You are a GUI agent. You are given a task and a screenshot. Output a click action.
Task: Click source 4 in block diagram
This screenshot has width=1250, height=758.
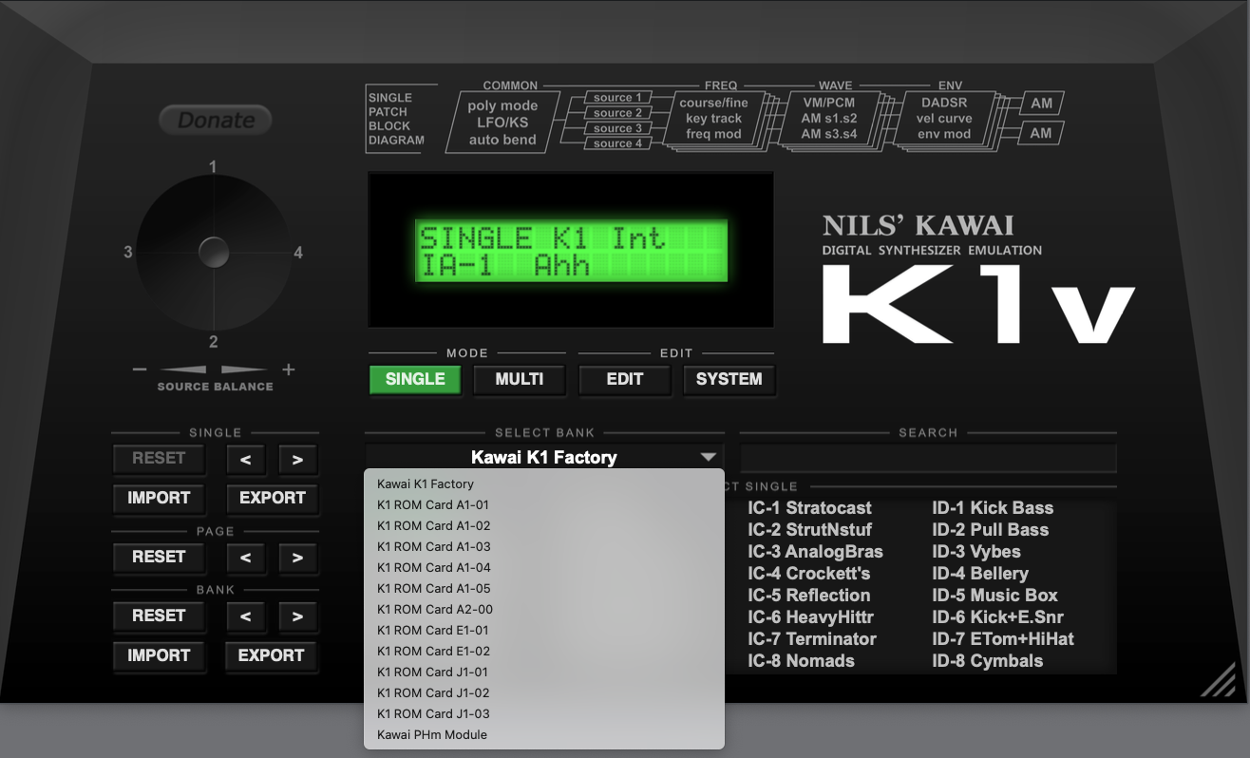[617, 143]
